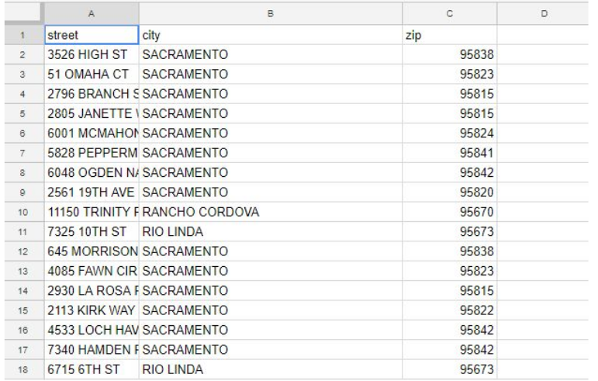The image size is (598, 381).
Task: Click zip 95841 in row 7
Action: pyautogui.click(x=450, y=153)
